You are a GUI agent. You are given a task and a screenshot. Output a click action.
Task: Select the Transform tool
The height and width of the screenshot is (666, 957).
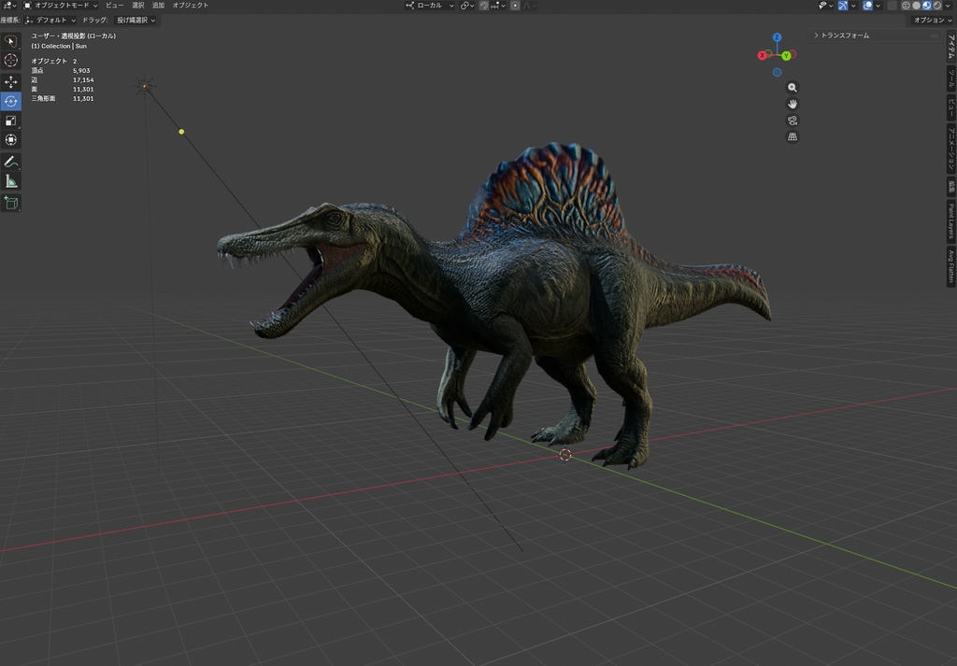[x=11, y=140]
